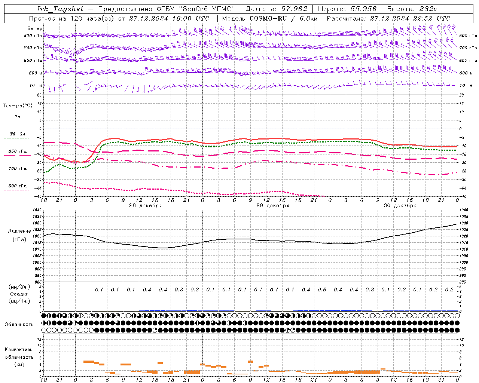479x383 pixels.
Task: Select the Высота: 282м header field
Action: point(412,9)
